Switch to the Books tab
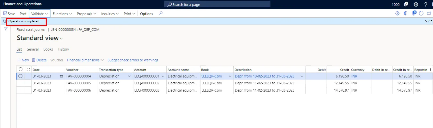 [x=48, y=49]
